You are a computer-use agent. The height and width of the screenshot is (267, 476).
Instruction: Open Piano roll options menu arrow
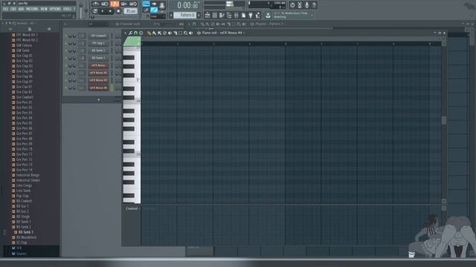[125, 33]
